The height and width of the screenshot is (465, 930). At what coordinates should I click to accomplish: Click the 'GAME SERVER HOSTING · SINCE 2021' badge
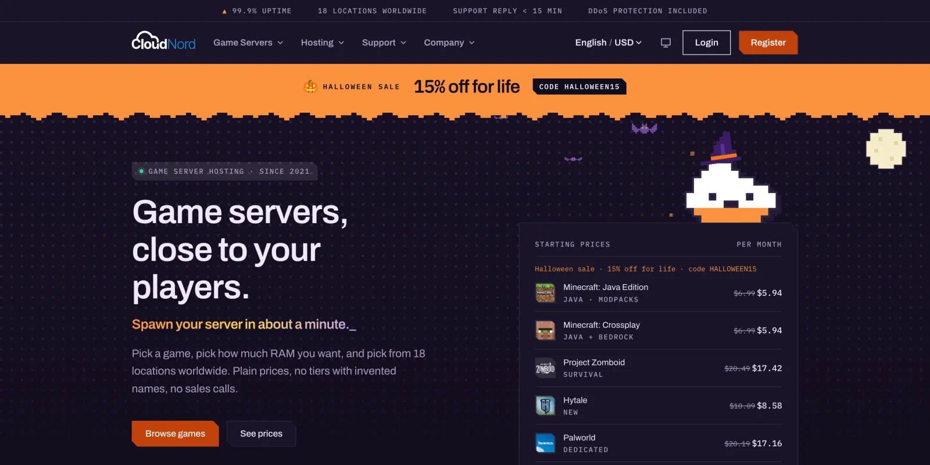(224, 171)
